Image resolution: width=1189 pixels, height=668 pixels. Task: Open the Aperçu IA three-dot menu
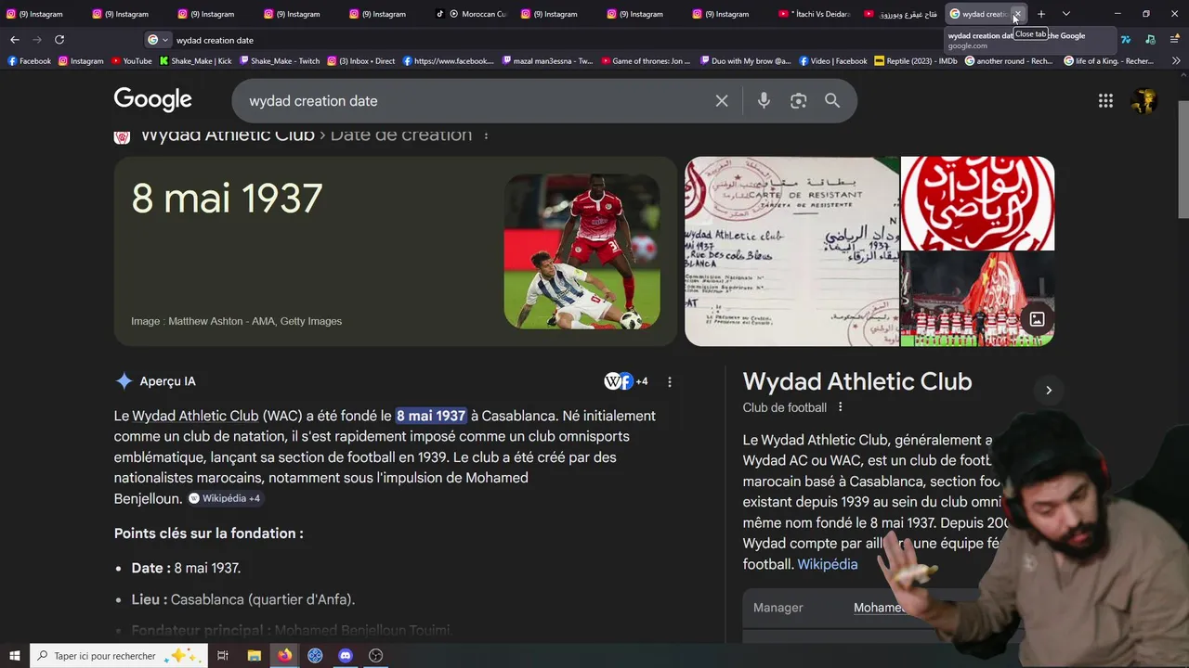669,381
